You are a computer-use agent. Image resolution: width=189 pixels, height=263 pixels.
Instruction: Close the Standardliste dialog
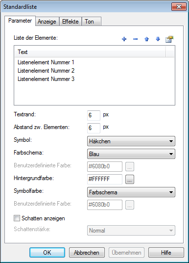(x=179, y=7)
